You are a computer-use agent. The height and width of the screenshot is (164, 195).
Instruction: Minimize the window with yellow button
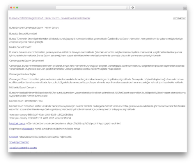click(14, 7)
